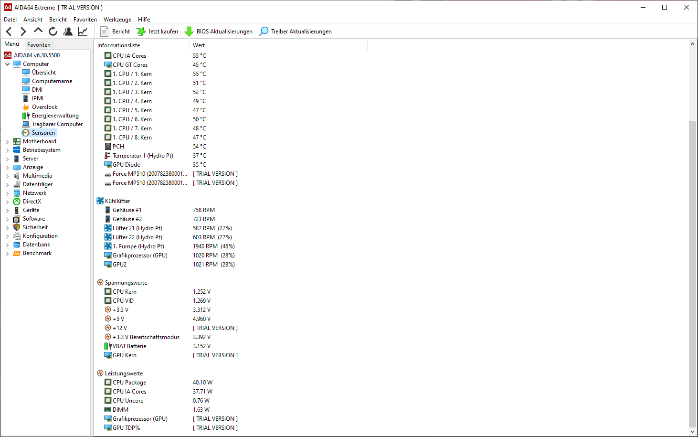Expand the Netzwerk tree node
698x437 pixels.
click(x=7, y=193)
